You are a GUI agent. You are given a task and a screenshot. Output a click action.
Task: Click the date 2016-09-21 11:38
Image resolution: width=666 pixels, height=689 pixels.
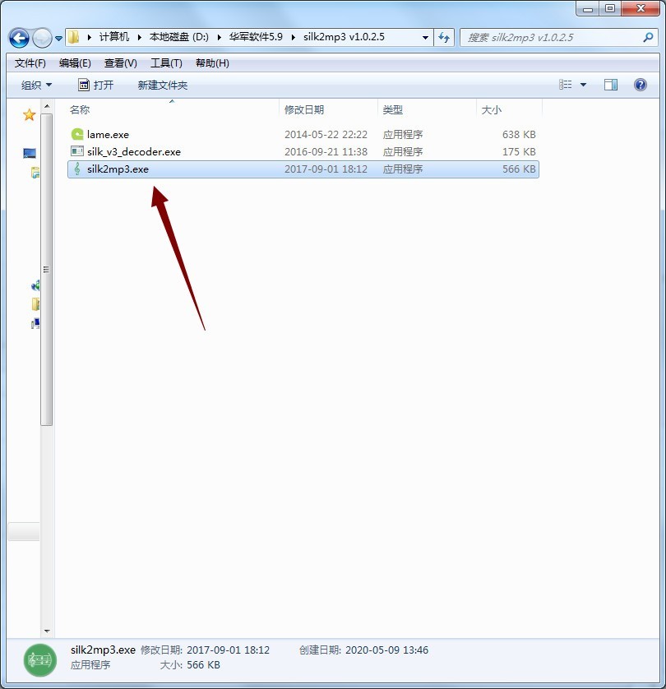coord(326,151)
